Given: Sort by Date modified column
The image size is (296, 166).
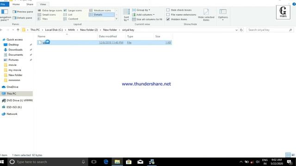Looking at the screenshot, I should [111, 36].
